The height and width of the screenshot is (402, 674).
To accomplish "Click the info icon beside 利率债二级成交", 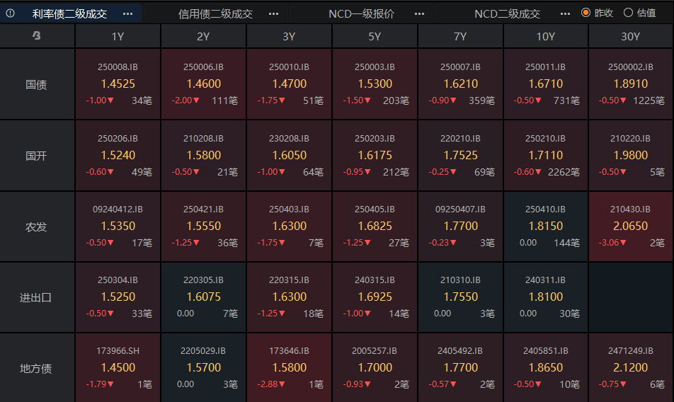I will 11,13.
